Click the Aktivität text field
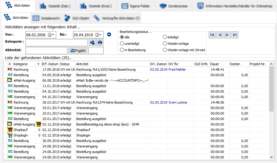The width and height of the screenshot is (277, 163). [x=46, y=51]
